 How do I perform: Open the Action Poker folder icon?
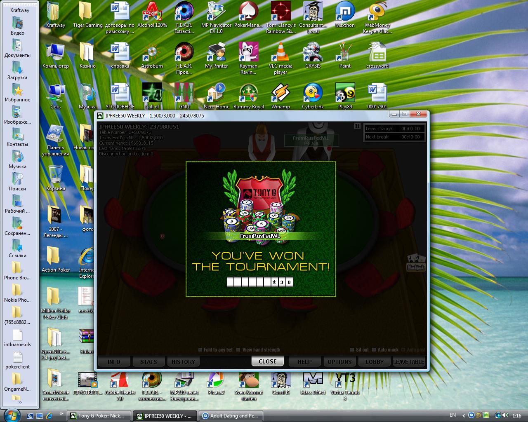55,257
